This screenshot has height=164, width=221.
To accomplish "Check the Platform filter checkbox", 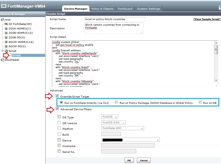I will [x=59, y=128].
